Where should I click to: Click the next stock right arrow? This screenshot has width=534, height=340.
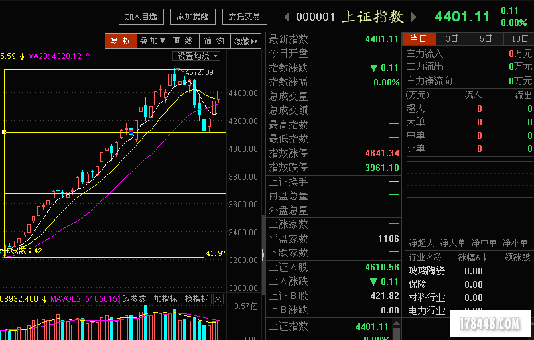click(414, 17)
